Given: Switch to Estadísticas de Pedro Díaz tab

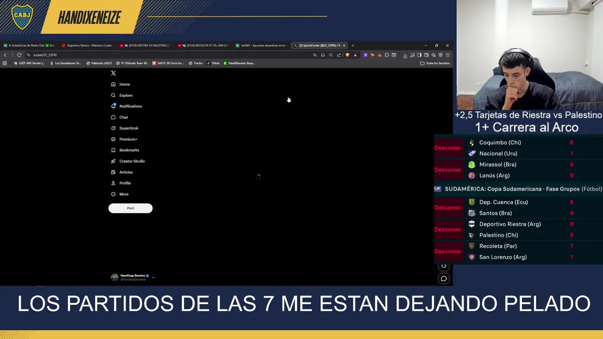Looking at the screenshot, I should [x=30, y=46].
